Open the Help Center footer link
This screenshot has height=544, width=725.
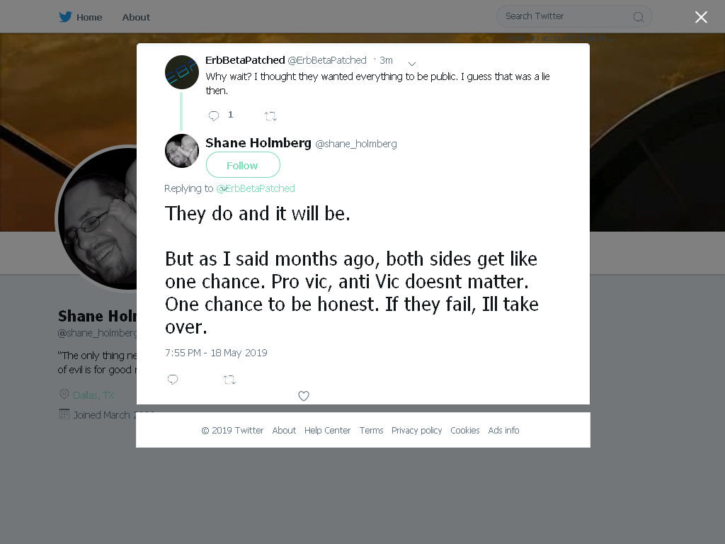click(327, 430)
